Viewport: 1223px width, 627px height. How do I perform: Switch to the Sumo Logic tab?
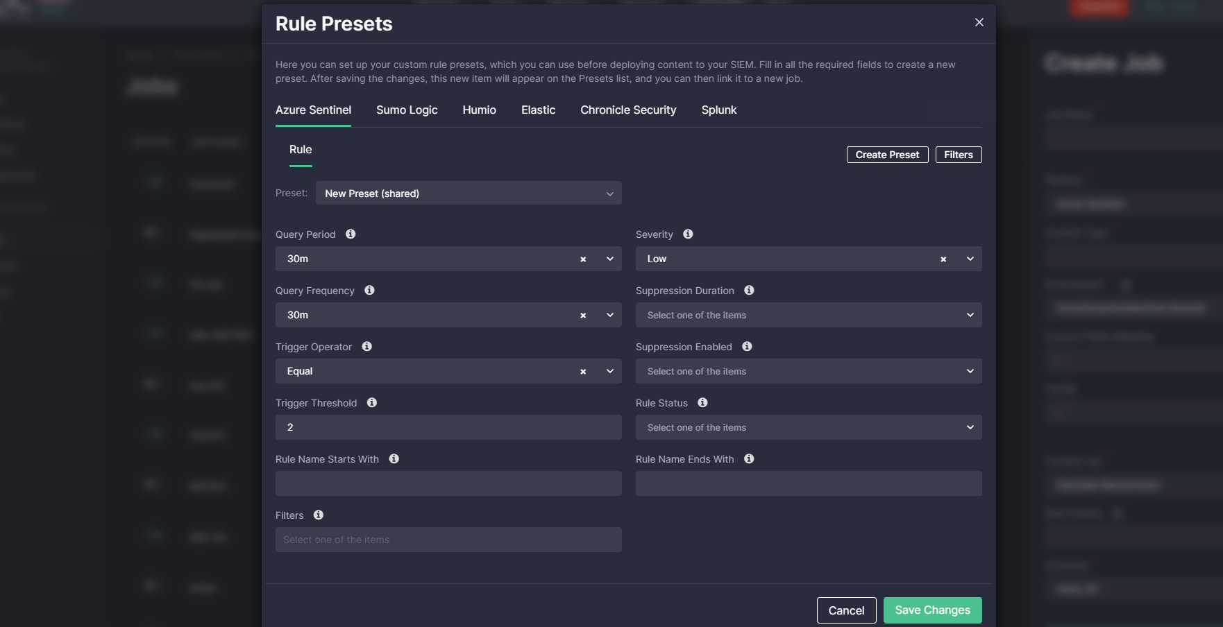pyautogui.click(x=407, y=110)
